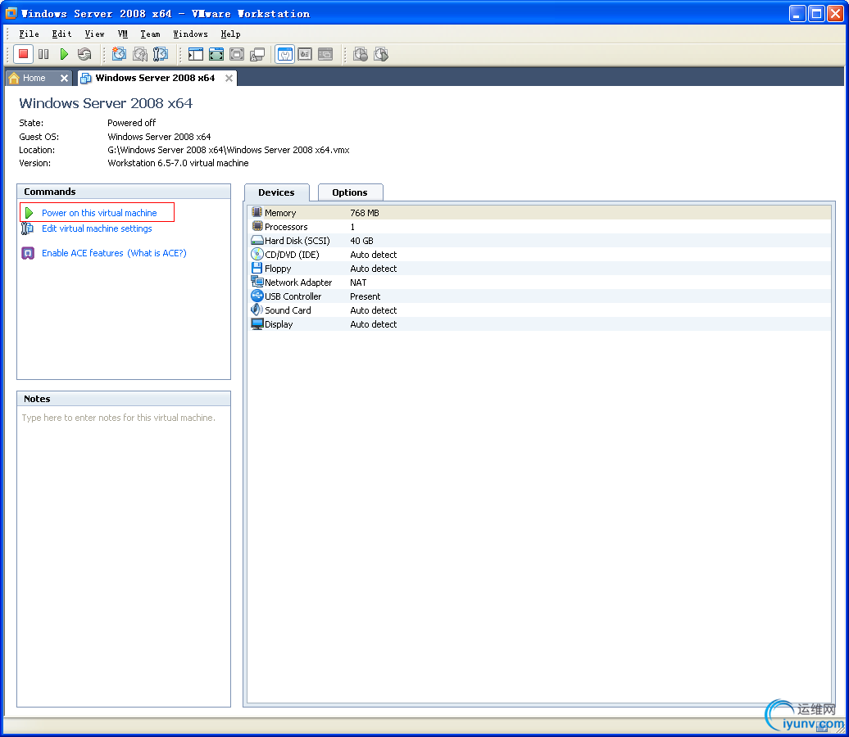Click the Quick Switch toolbar icon
The width and height of the screenshot is (849, 737).
(x=237, y=54)
